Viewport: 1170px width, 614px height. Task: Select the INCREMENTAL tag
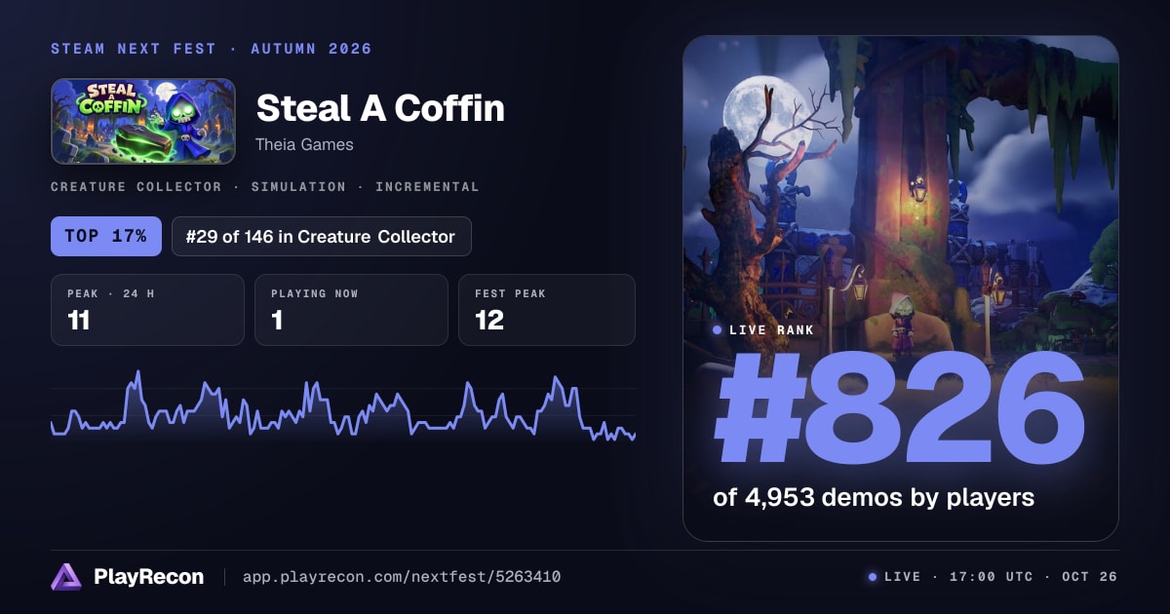(x=427, y=186)
